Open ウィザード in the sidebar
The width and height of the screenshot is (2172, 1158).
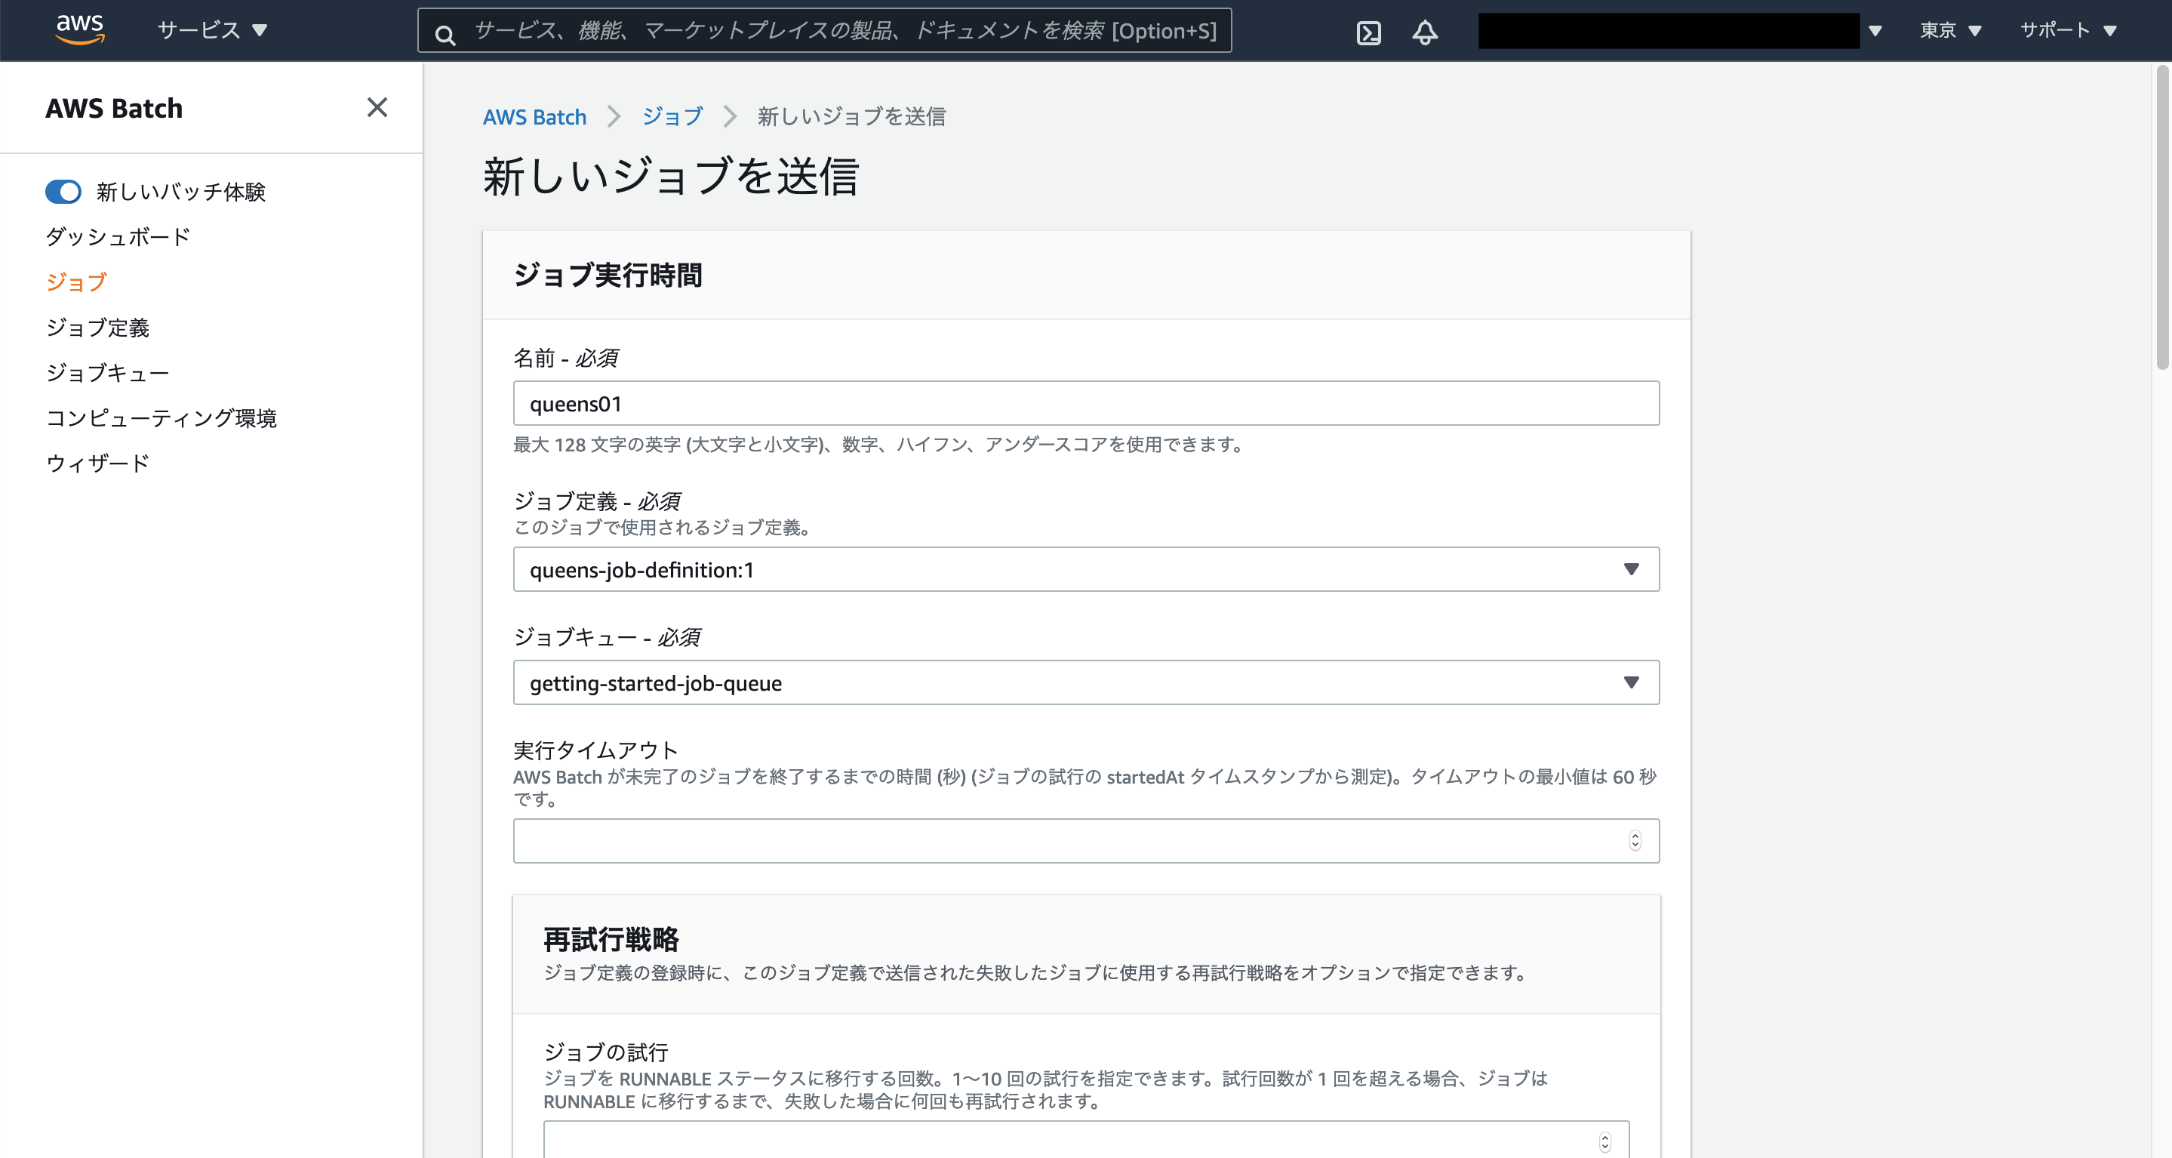[x=98, y=463]
